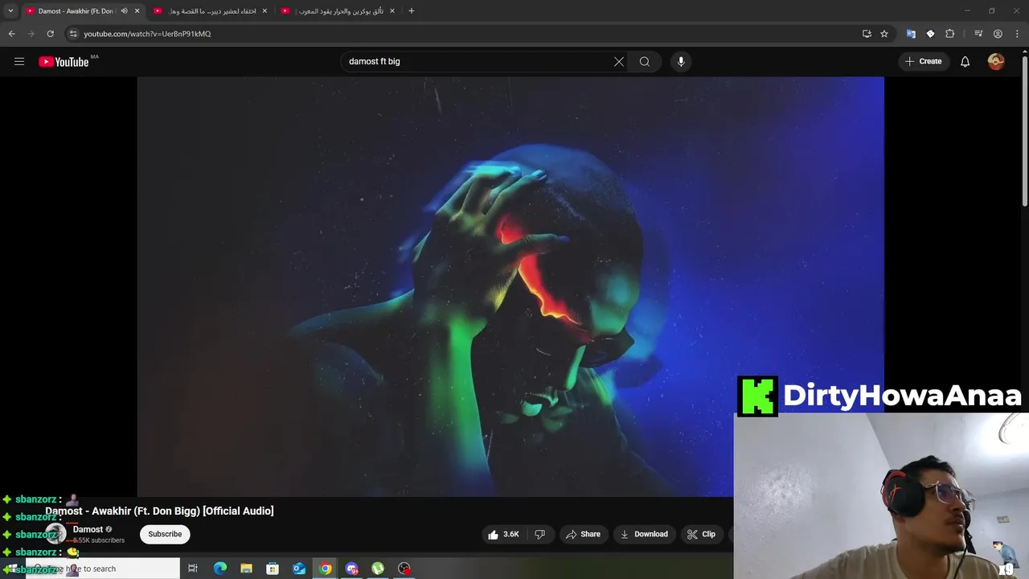Open the Damost channel name link
The width and height of the screenshot is (1029, 579).
click(x=88, y=529)
